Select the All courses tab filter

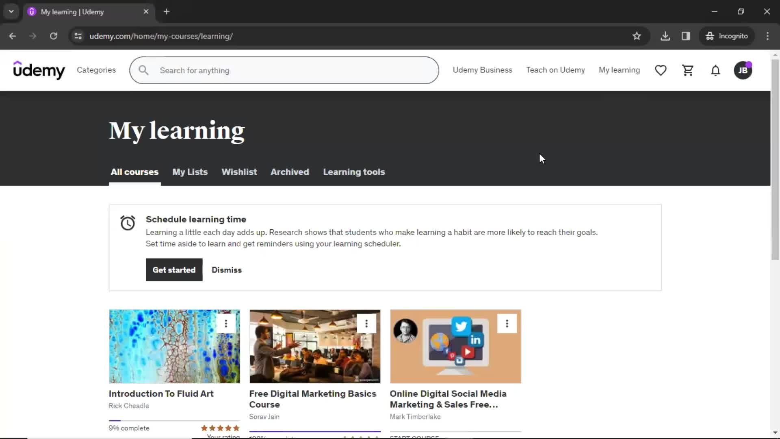(135, 172)
